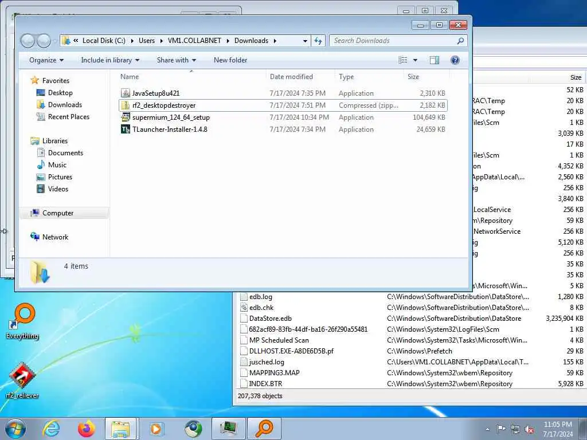
Task: Click the network tray icon
Action: (x=515, y=429)
